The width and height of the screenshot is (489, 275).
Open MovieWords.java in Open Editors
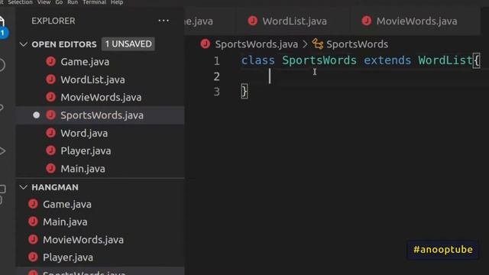coord(101,97)
